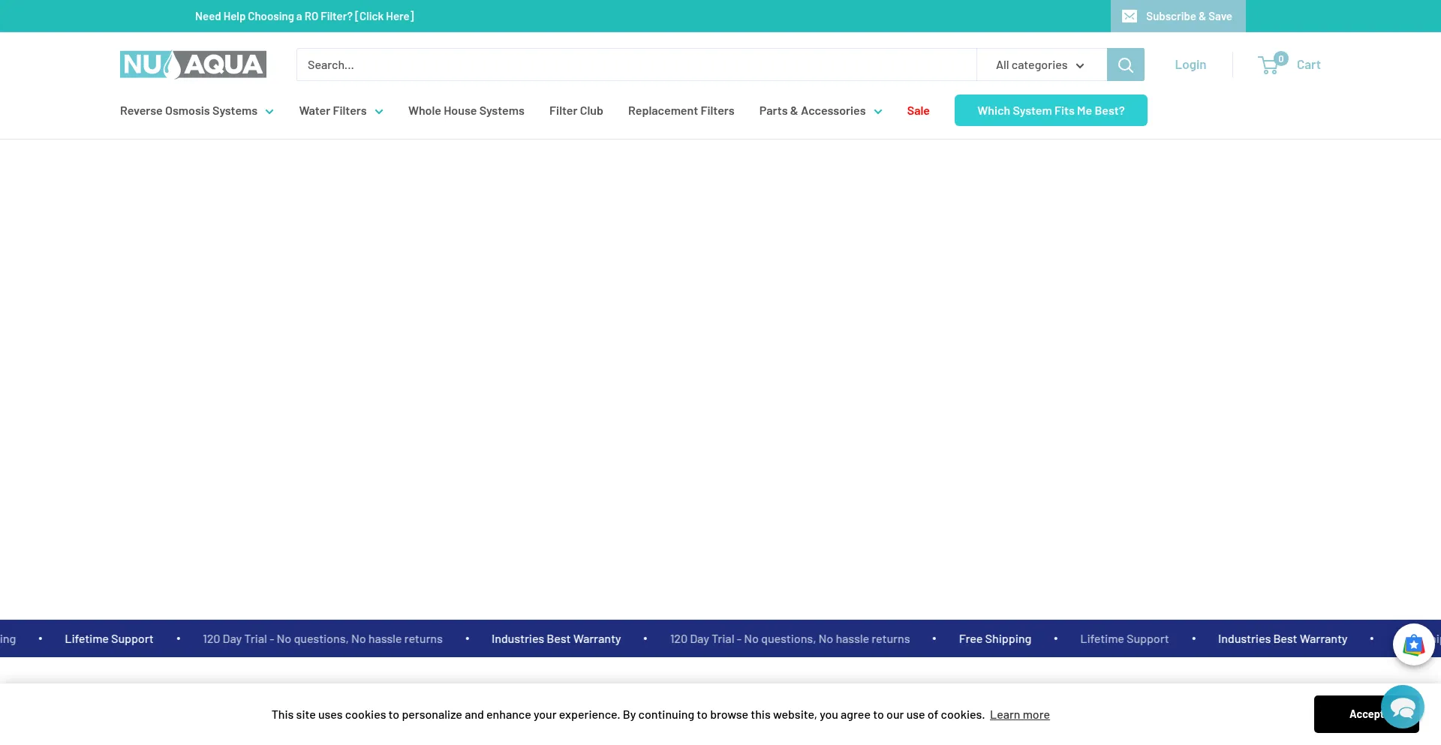Open the chat bubble widget
Viewport: 1441px width, 745px height.
coord(1402,707)
